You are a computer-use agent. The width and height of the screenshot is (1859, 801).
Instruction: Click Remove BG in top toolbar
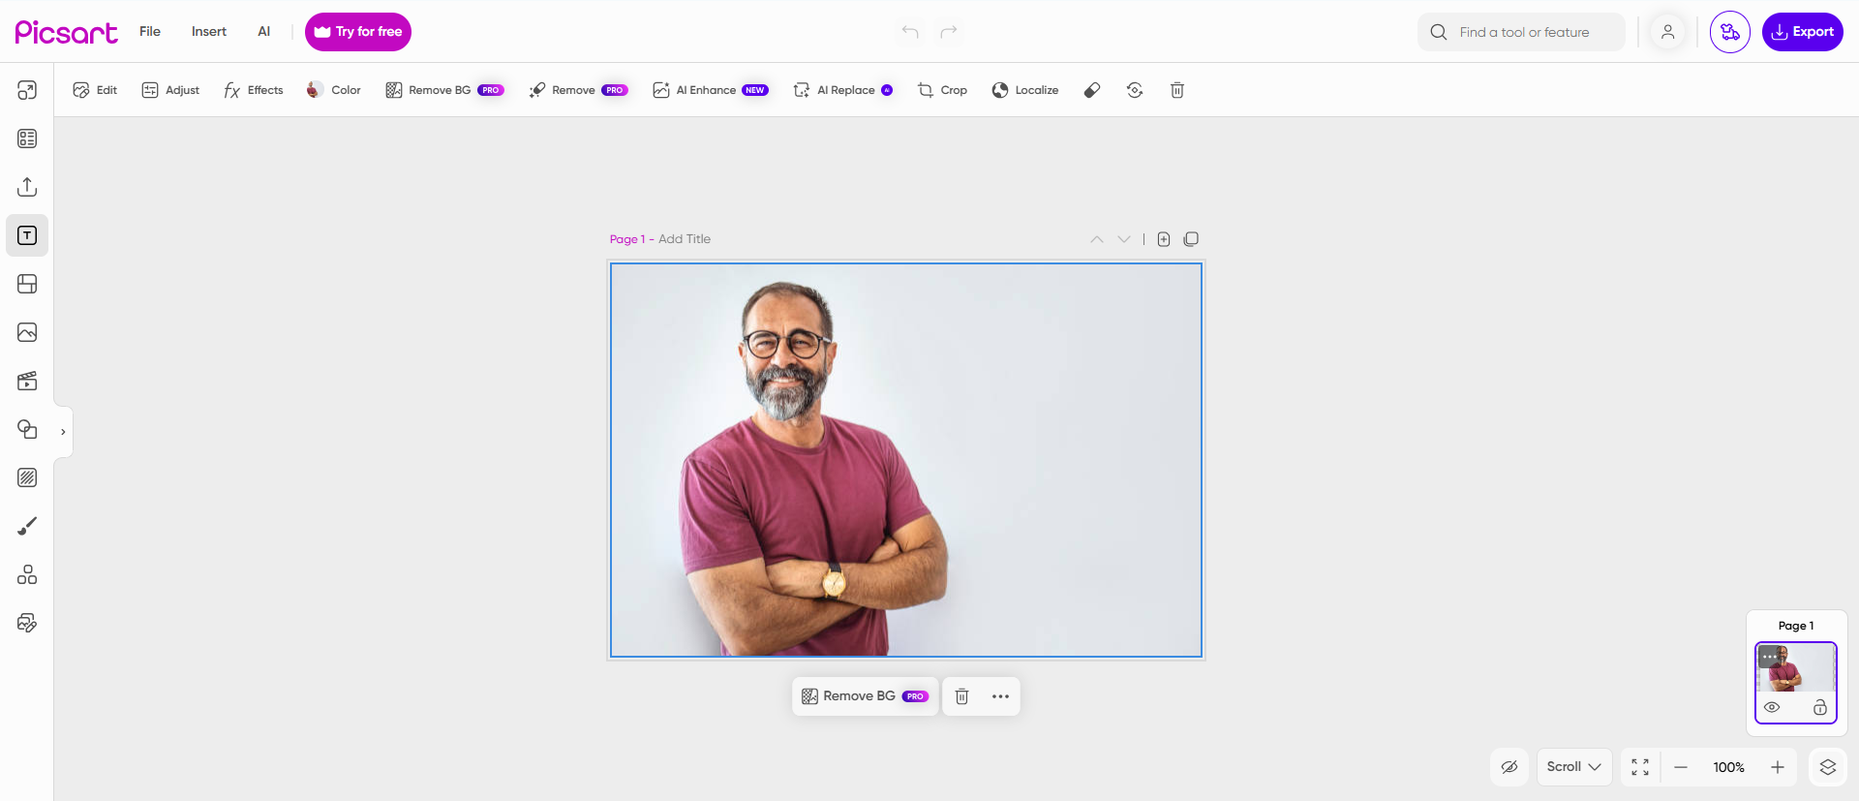pos(444,90)
